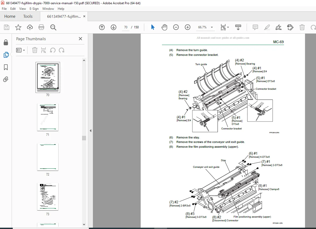Image resolution: width=316 pixels, height=229 pixels.
Task: Open the Window menu
Action: coord(48,9)
